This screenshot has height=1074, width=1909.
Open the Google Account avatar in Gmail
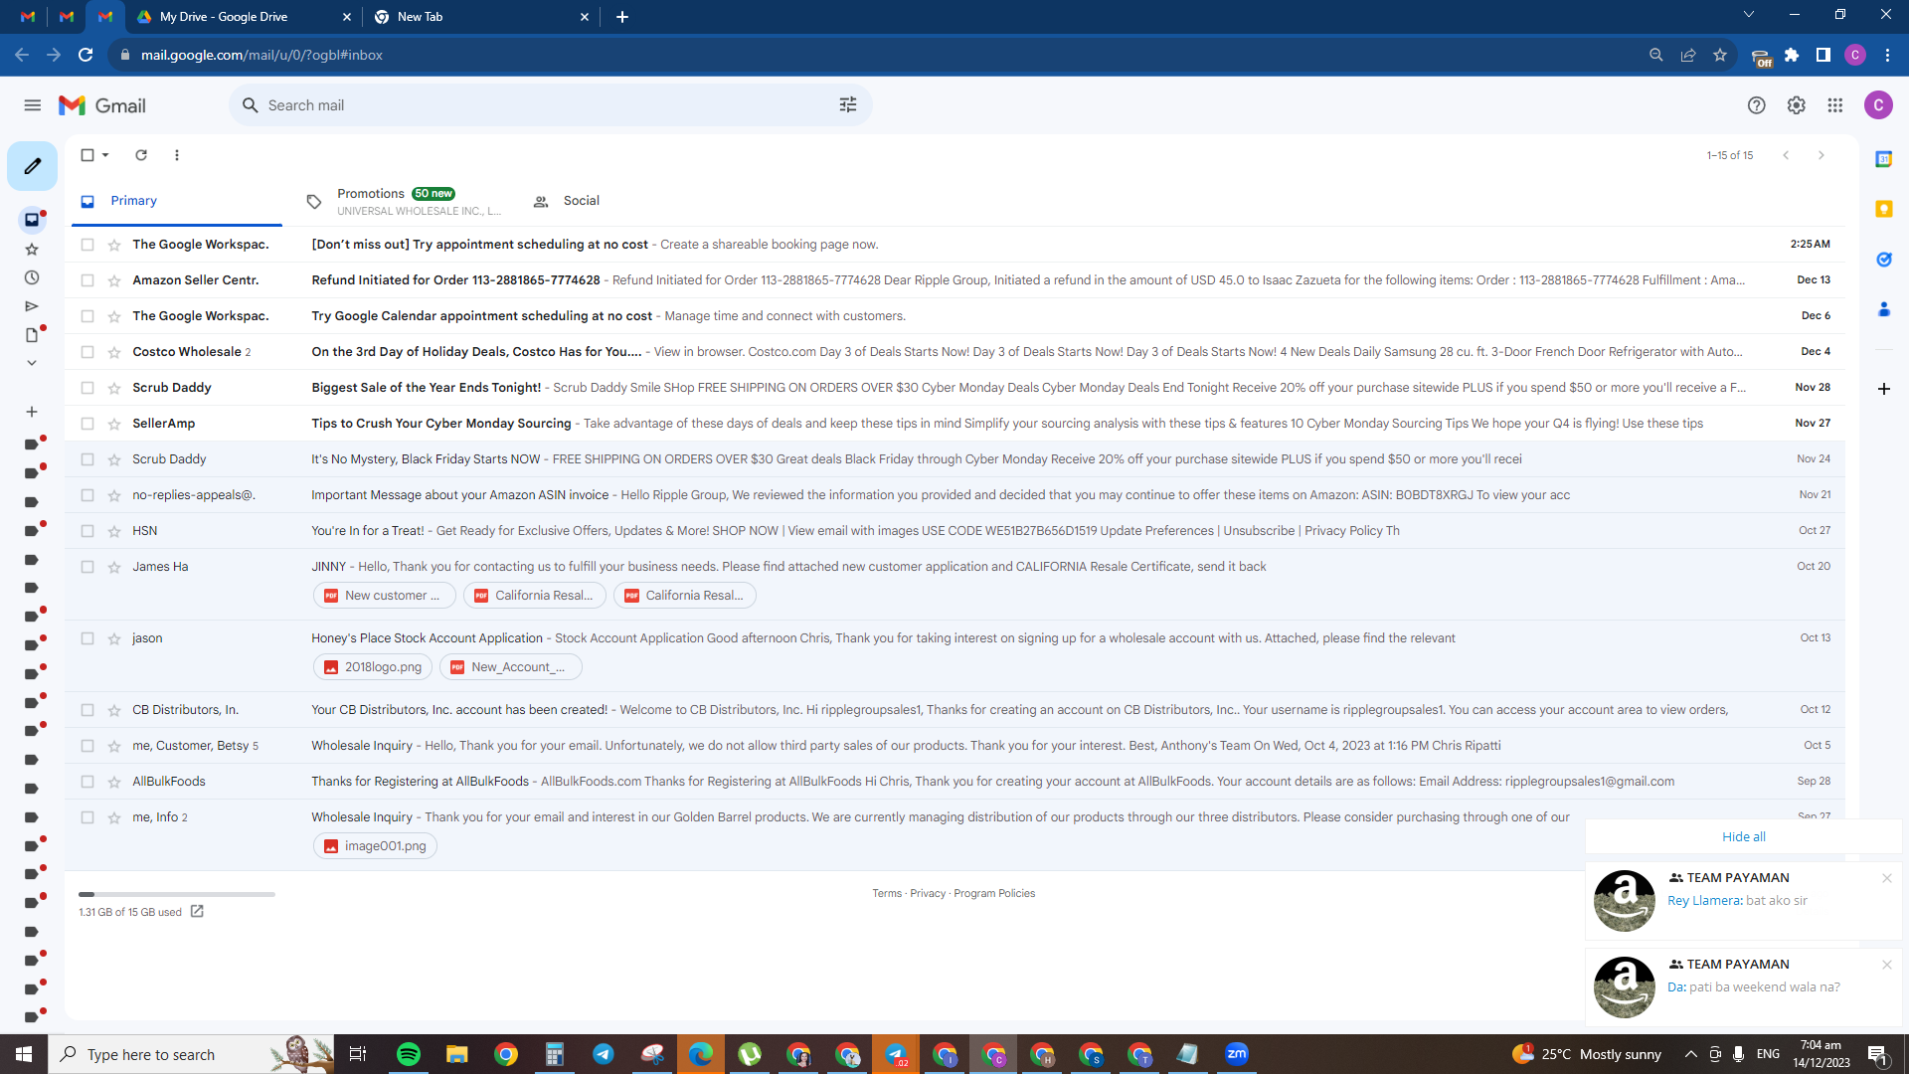[1878, 105]
